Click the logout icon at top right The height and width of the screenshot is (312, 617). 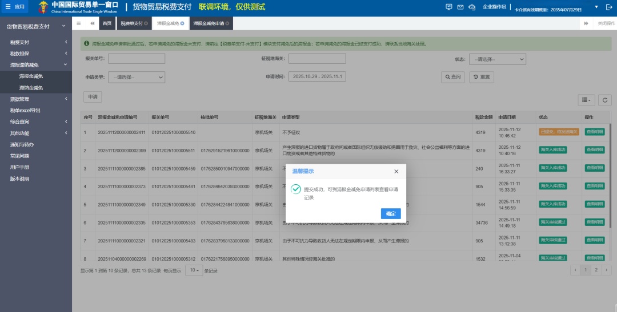(x=609, y=7)
